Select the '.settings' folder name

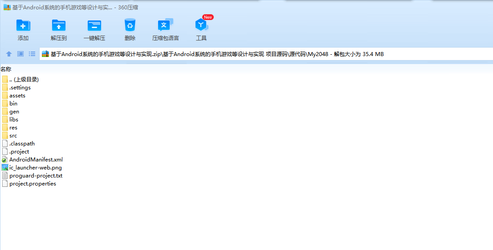click(x=20, y=87)
